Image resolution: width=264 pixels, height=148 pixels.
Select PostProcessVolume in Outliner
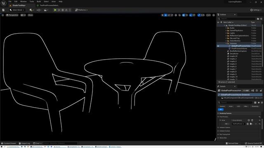239,49
